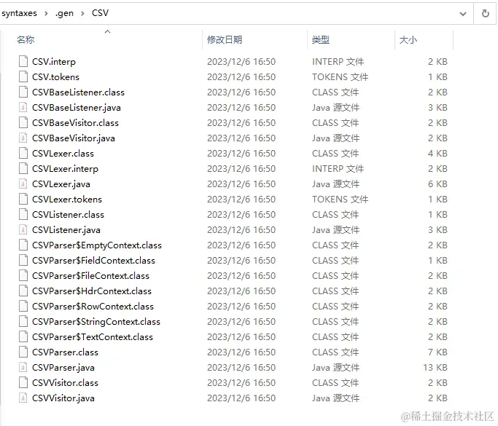The image size is (498, 426).
Task: Select the file name CSVListener.java
Action: (66, 230)
